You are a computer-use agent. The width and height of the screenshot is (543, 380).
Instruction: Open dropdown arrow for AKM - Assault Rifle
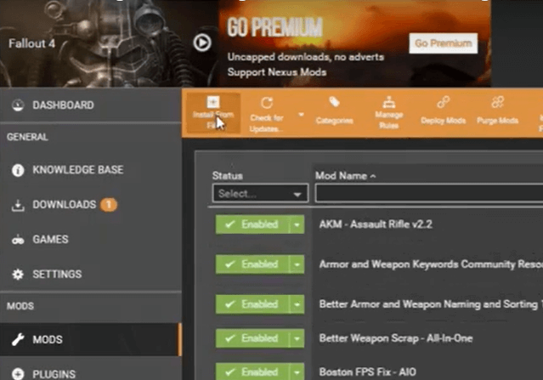pyautogui.click(x=297, y=224)
